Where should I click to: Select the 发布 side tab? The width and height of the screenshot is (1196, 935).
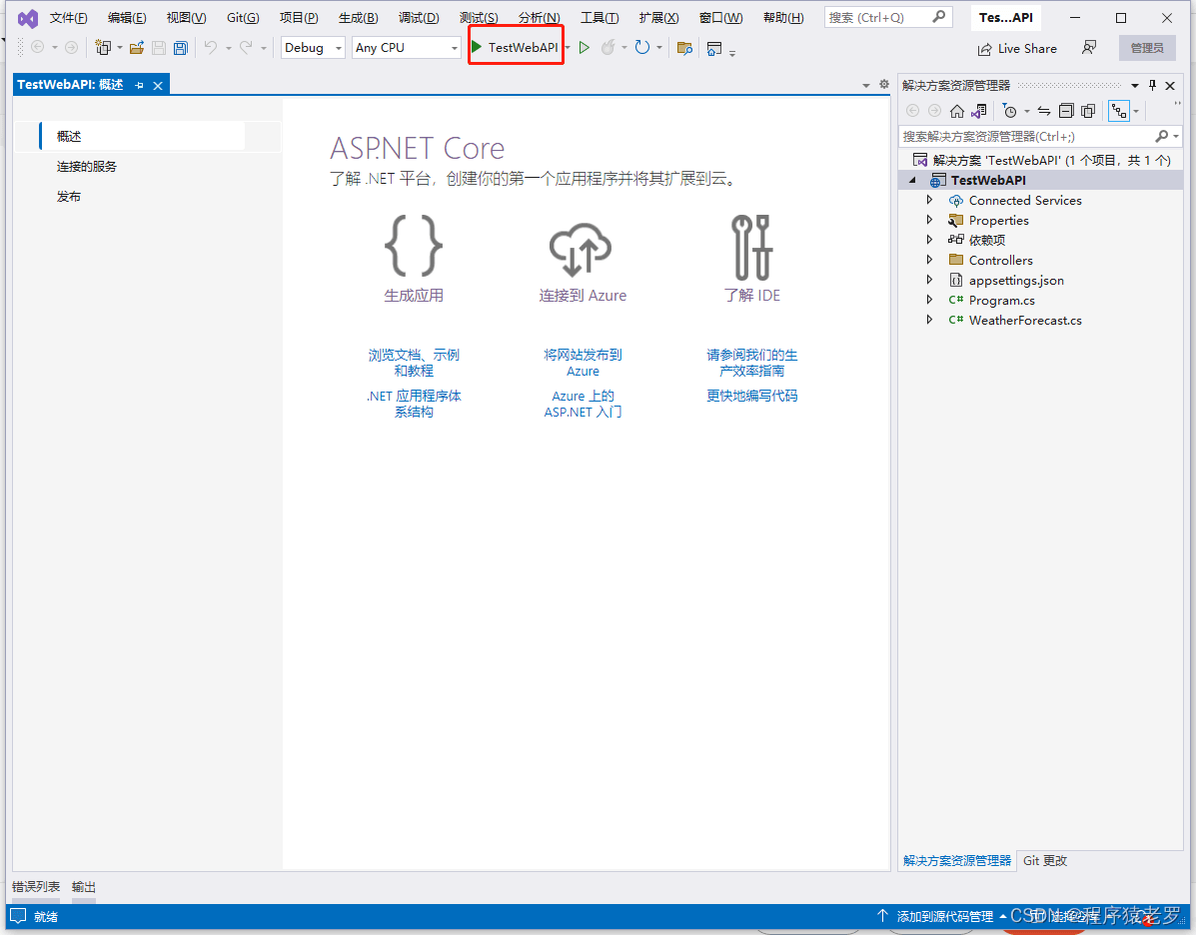69,196
